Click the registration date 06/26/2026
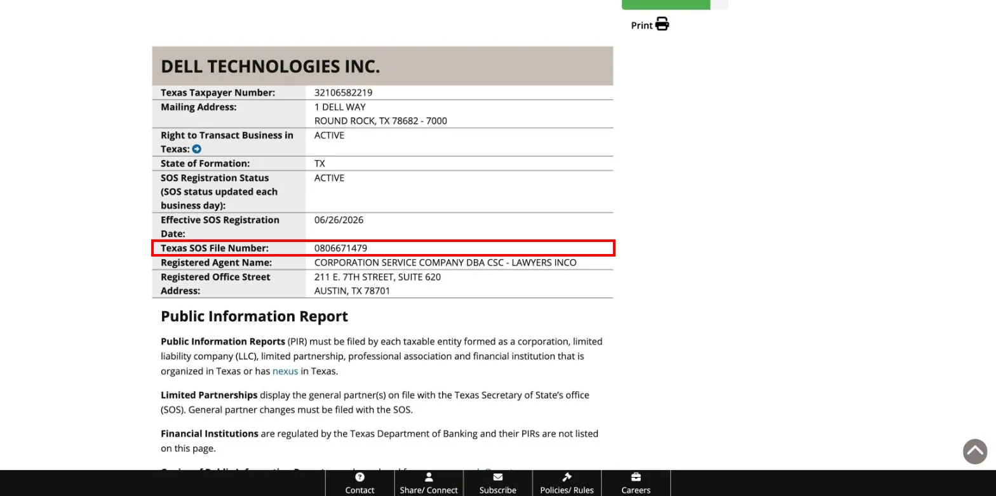Viewport: 996px width, 496px height. tap(339, 220)
